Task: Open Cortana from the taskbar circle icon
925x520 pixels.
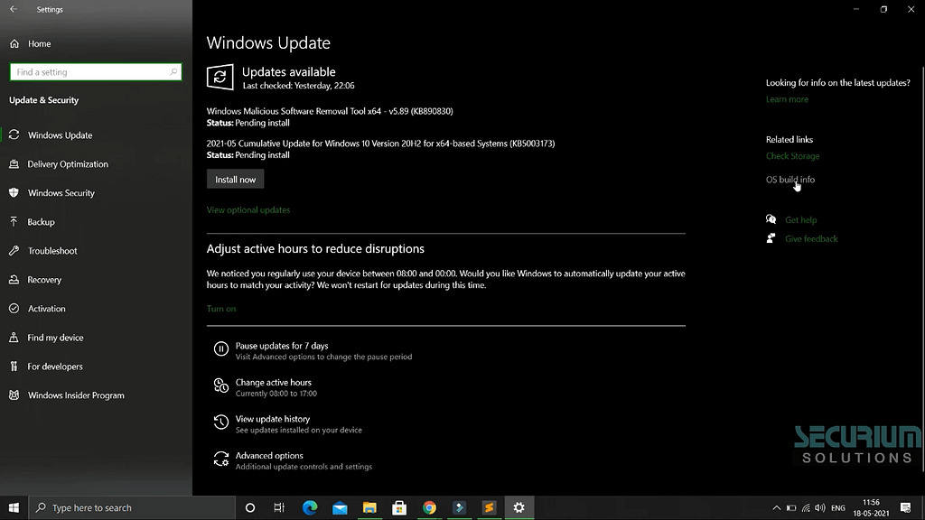Action: (250, 507)
